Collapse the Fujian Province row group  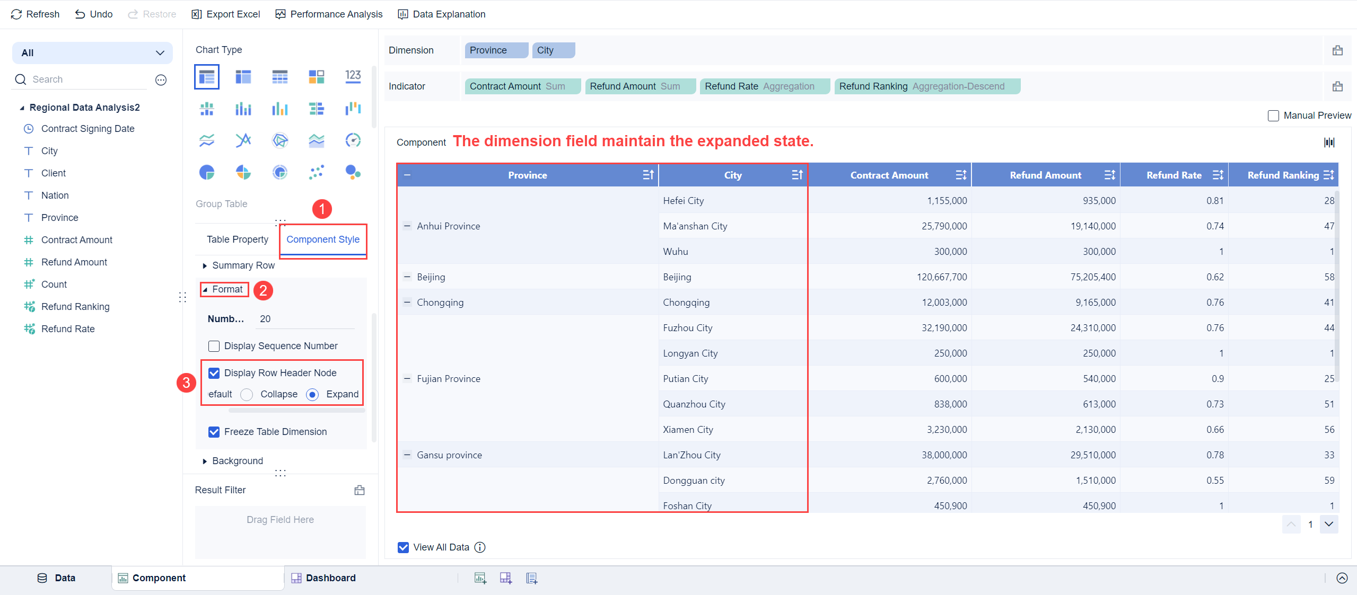[407, 378]
